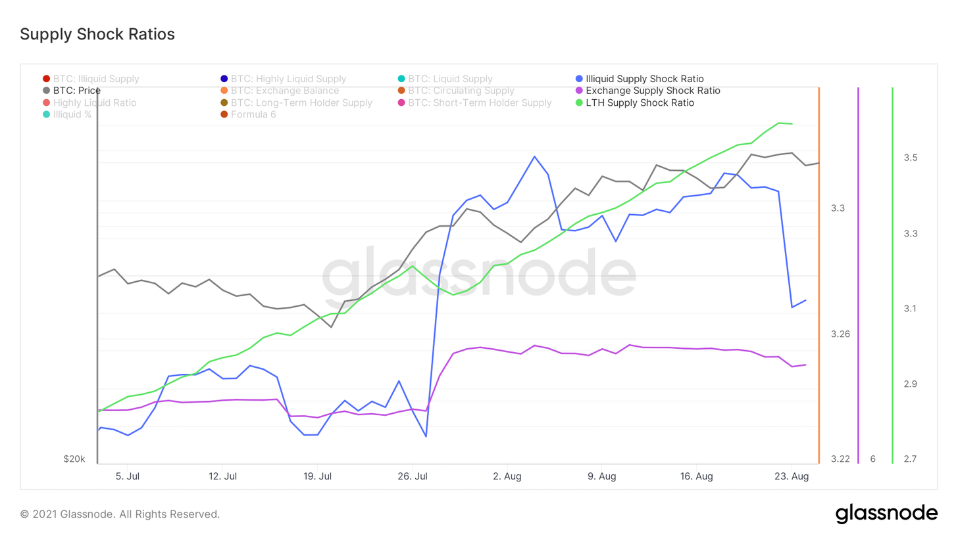
Task: Click the BTC: Exchange Balance orange dot
Action: 224,91
